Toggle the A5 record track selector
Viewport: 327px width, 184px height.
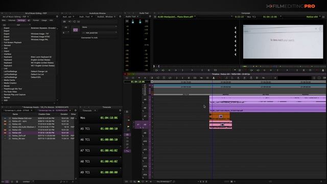145,100
